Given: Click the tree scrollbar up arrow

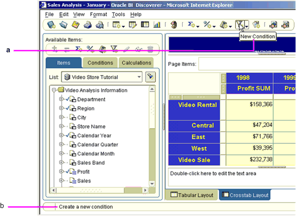Looking at the screenshot, I should click(152, 89).
